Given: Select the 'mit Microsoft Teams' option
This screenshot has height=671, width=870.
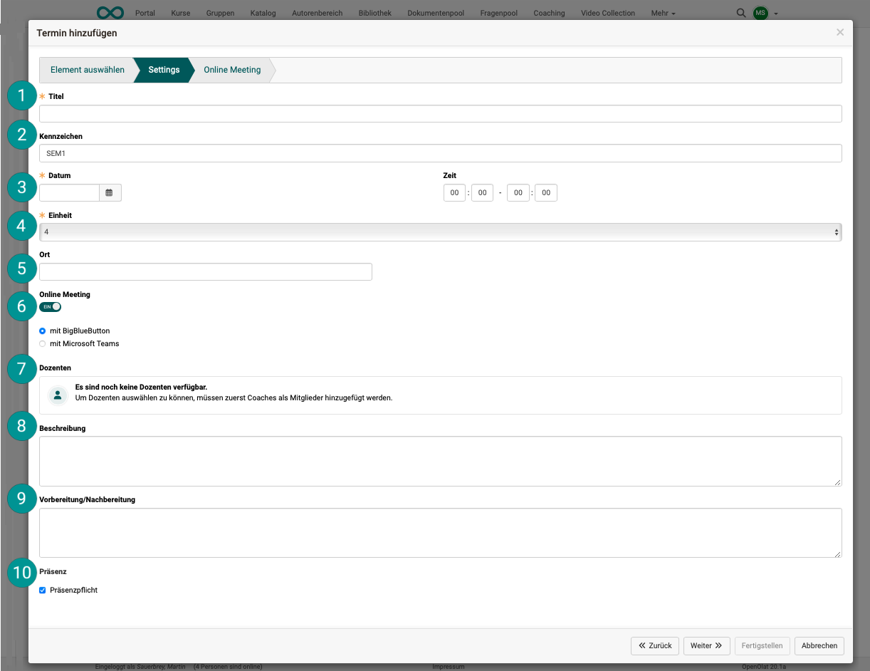Looking at the screenshot, I should click(x=42, y=343).
